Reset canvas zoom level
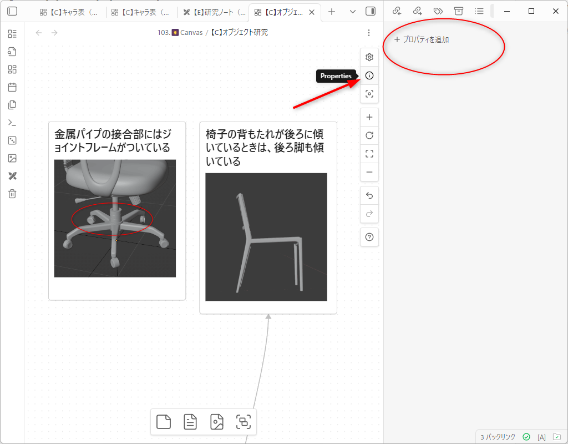The height and width of the screenshot is (444, 568). [x=369, y=136]
